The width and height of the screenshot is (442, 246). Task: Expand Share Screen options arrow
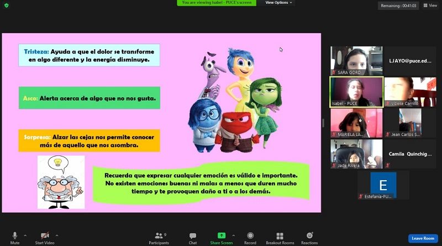point(233,235)
